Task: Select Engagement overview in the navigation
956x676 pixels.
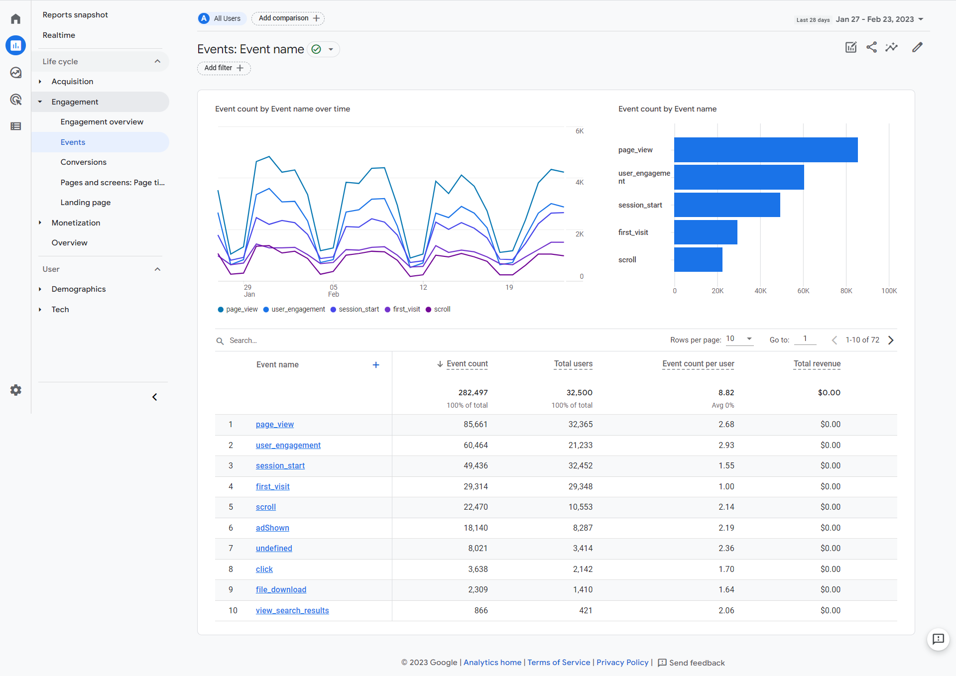Action: pos(102,121)
